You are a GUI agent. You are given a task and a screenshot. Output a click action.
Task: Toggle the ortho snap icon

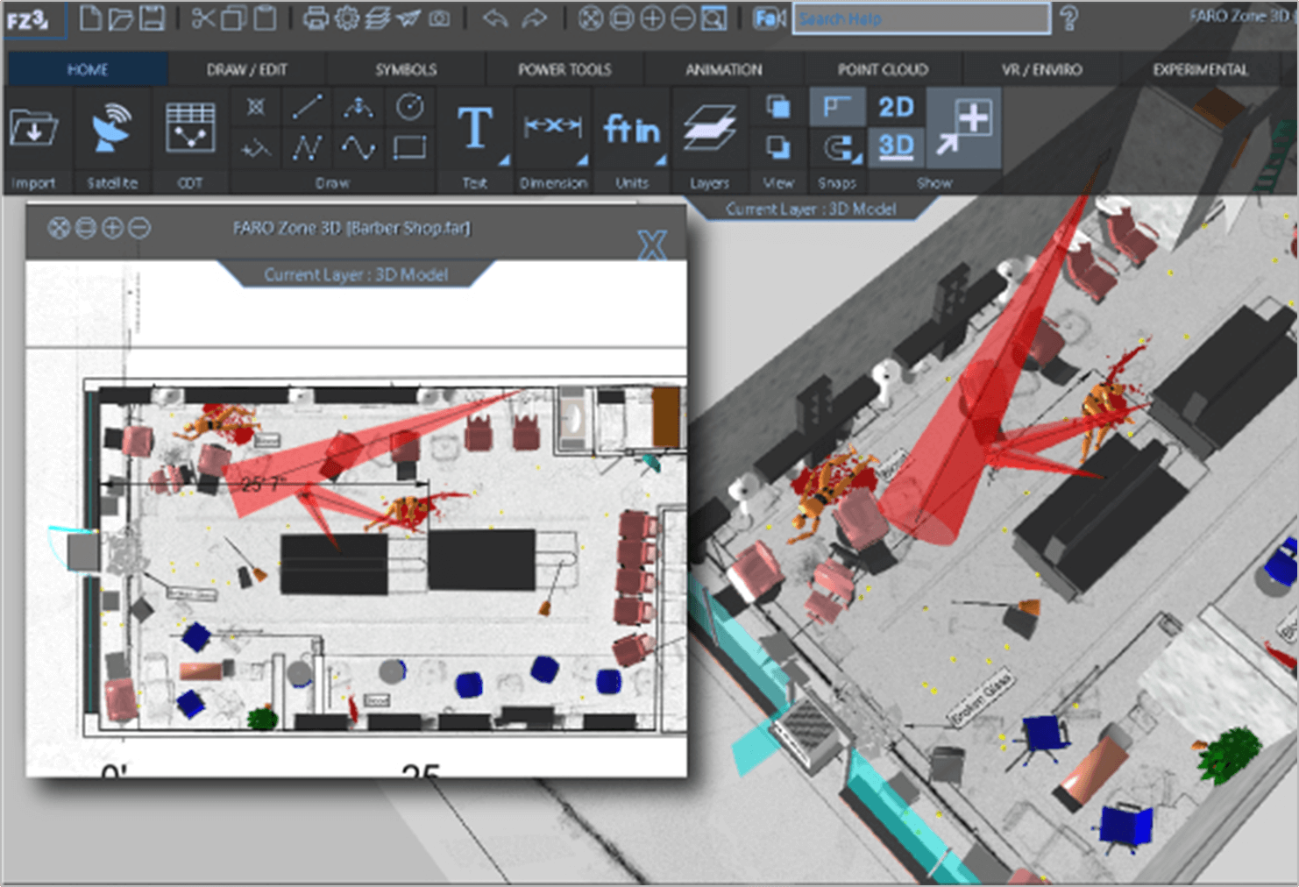[x=836, y=107]
